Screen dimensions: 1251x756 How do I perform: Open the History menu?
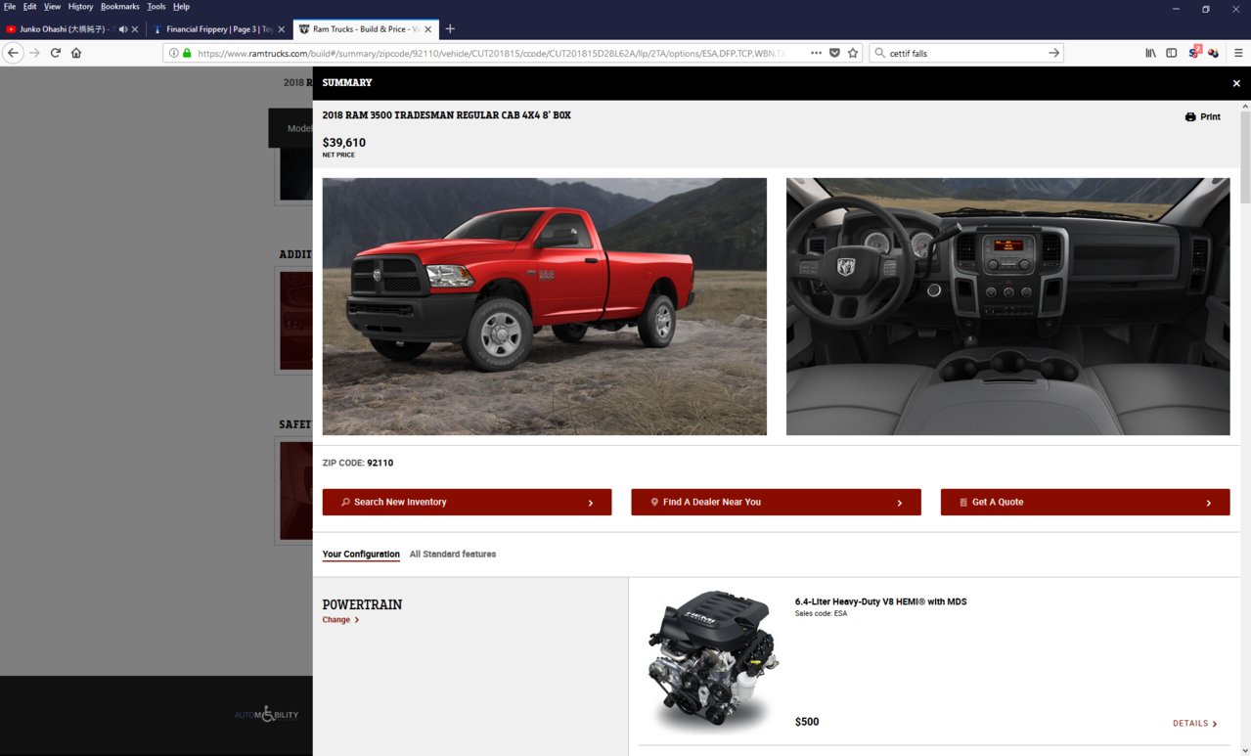point(80,7)
